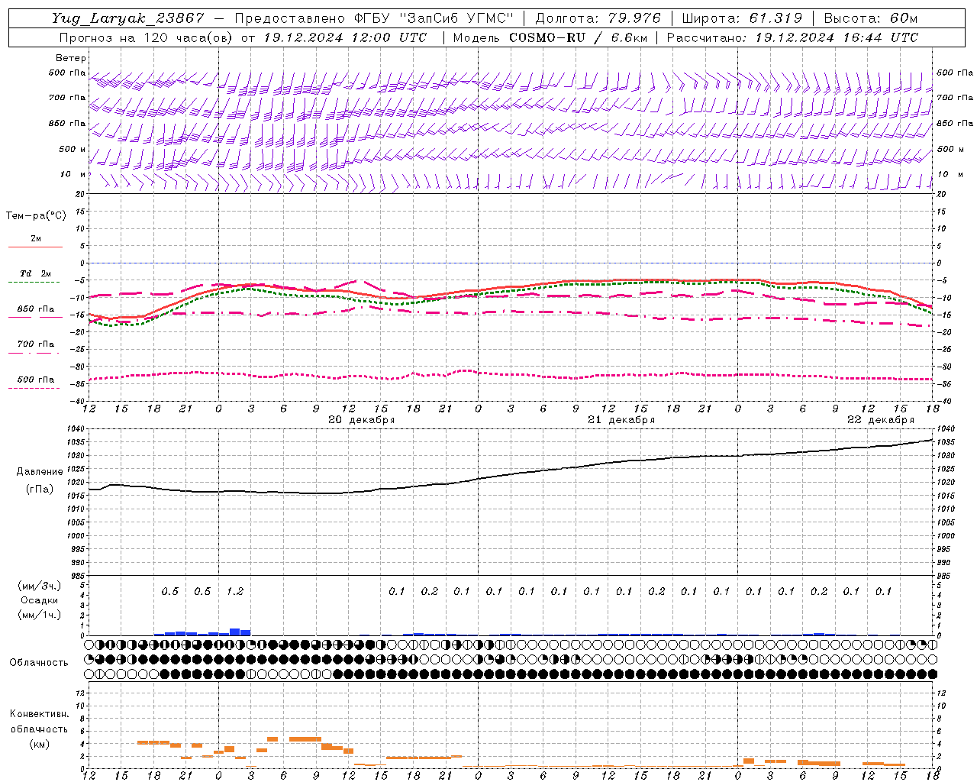This screenshot has width=977, height=782.
Task: Select the Широта: 61.319 header field
Action: coord(742,18)
